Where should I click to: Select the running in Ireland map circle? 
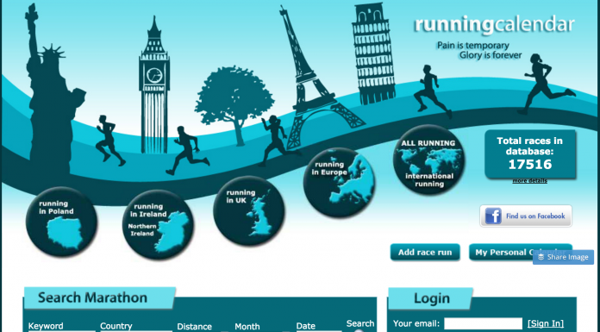[x=158, y=225]
